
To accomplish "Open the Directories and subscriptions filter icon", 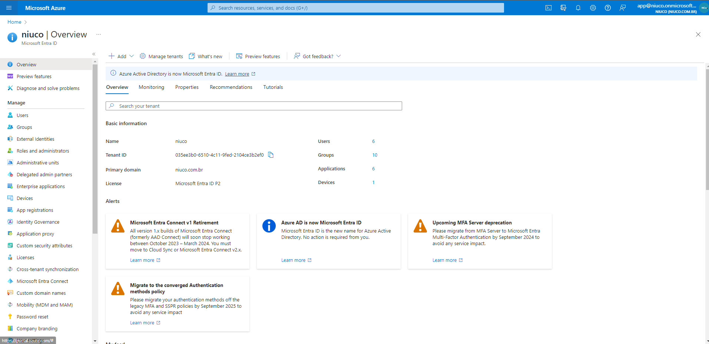I will [x=563, y=8].
